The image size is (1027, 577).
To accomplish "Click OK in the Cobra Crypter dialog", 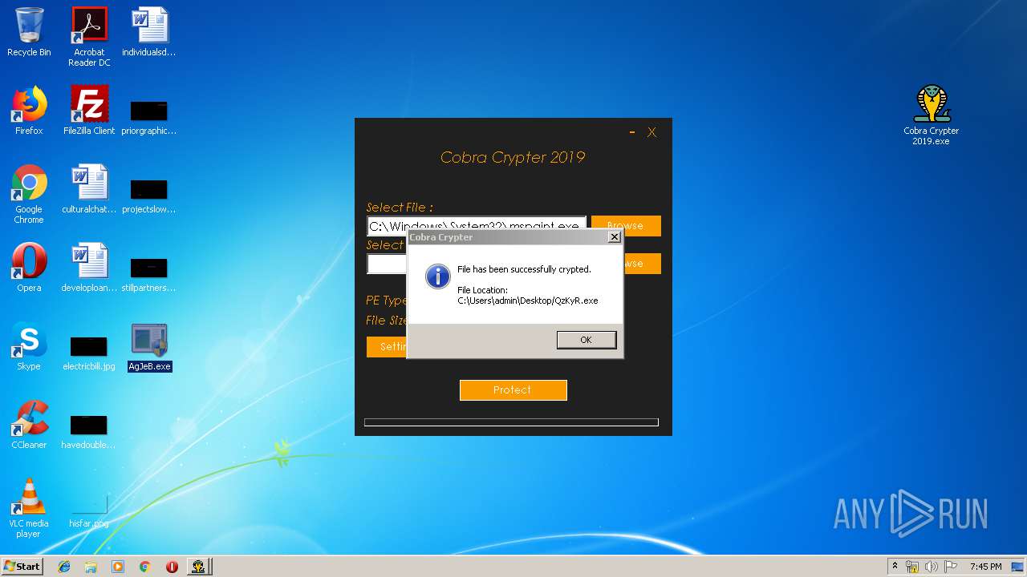I will click(587, 340).
